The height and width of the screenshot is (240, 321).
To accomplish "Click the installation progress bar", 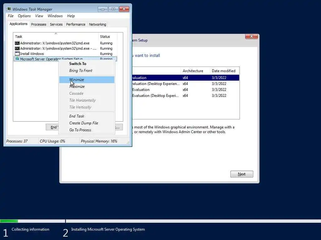I will [x=160, y=221].
